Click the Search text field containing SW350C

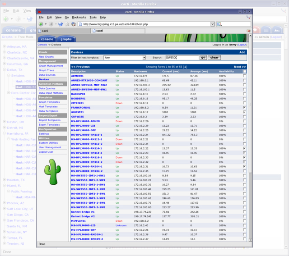tap(182, 58)
